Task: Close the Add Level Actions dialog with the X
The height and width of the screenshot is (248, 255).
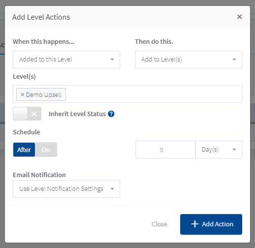Action: pos(239,17)
